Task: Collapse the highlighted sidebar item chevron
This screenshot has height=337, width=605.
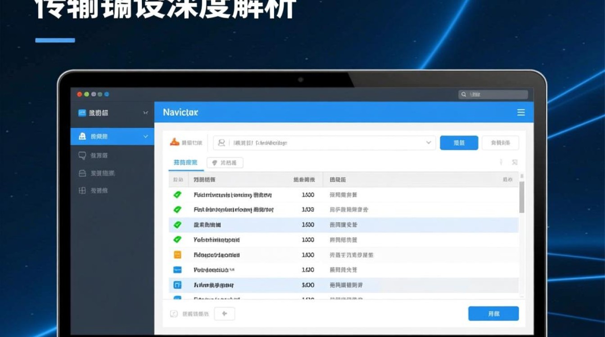Action: [x=145, y=136]
